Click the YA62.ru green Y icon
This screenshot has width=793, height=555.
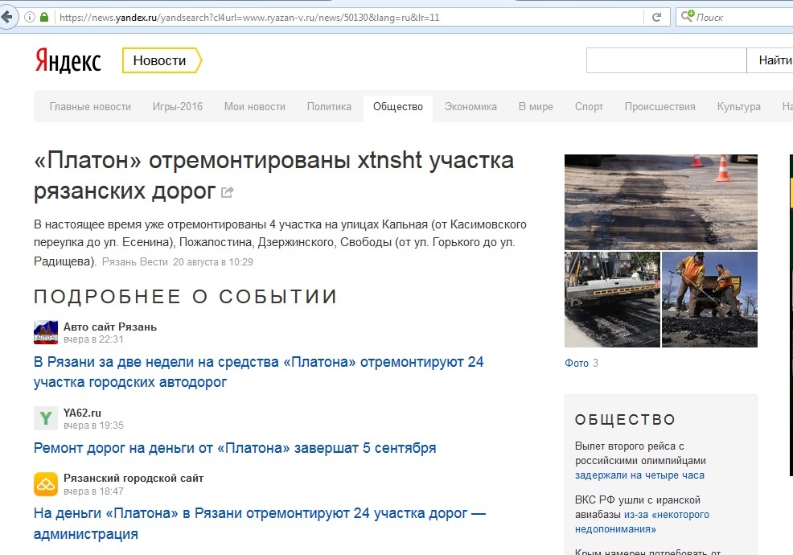46,418
